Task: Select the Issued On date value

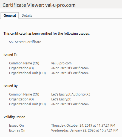Action: point(83,126)
